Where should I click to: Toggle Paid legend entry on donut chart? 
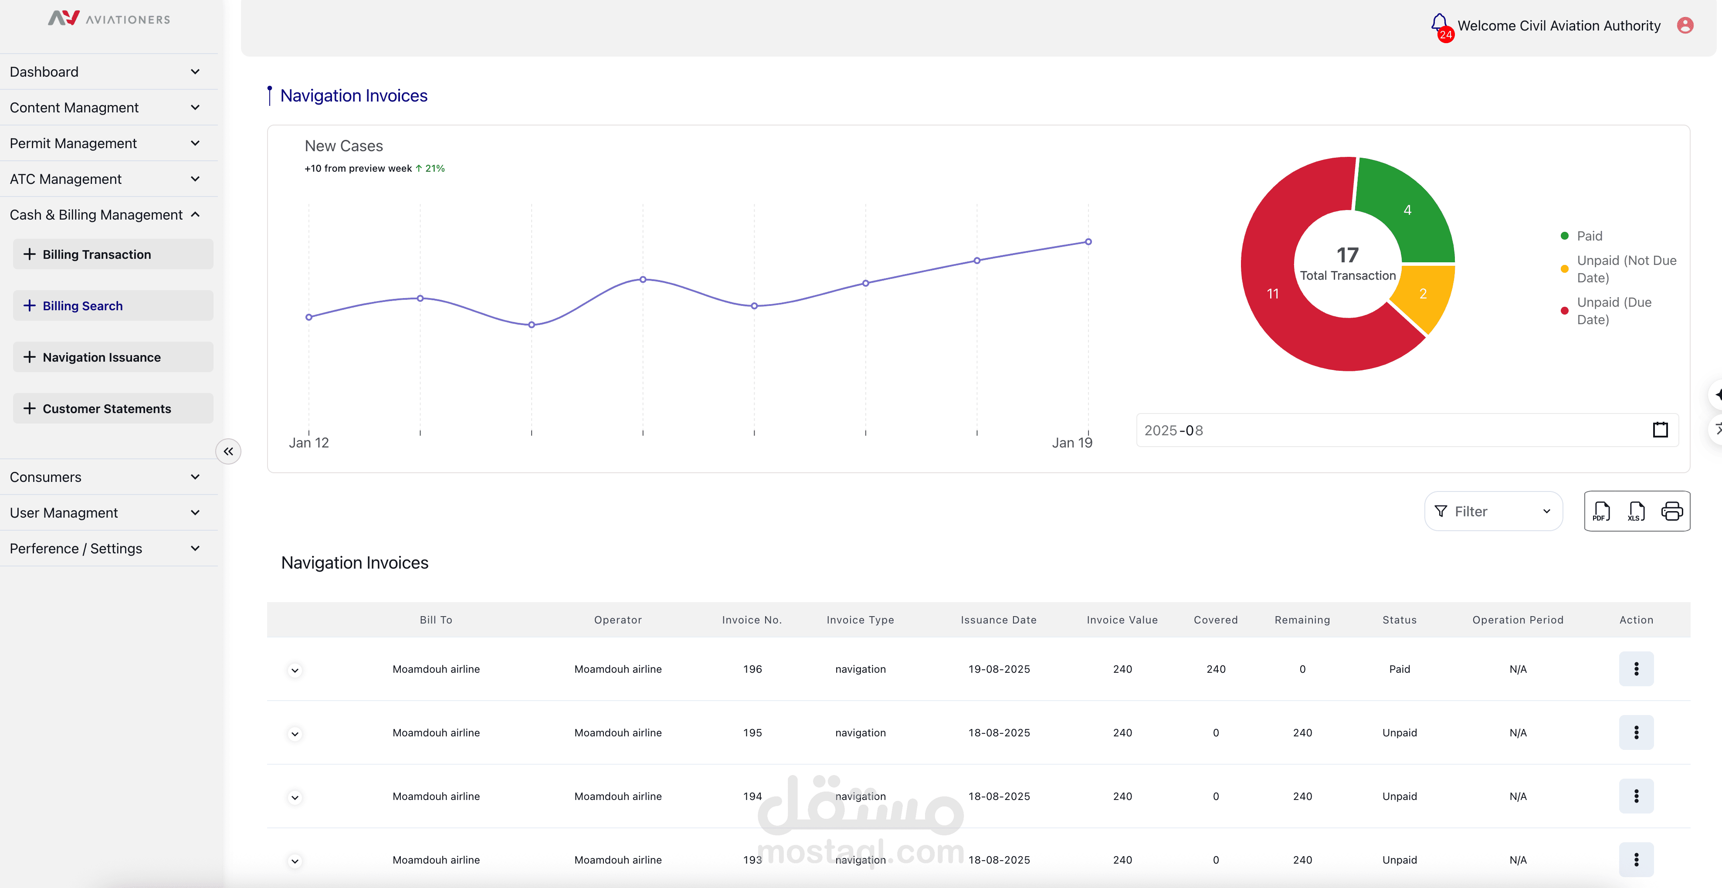click(1581, 235)
